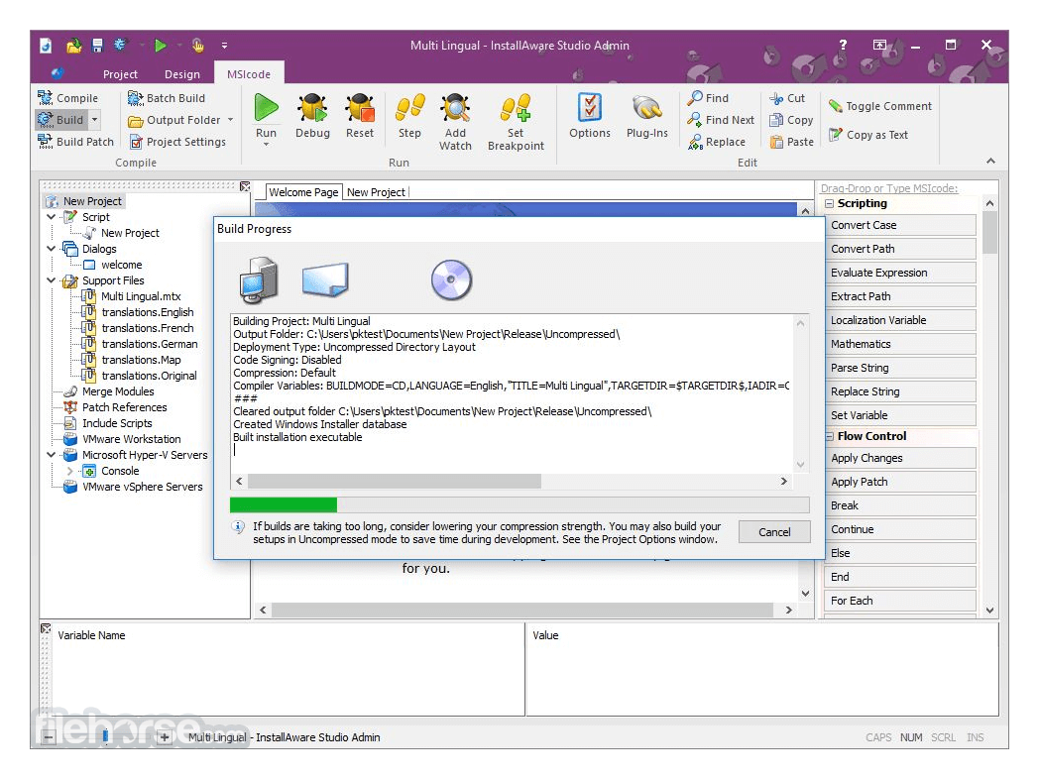Collapse the Dialogs tree node

[51, 249]
